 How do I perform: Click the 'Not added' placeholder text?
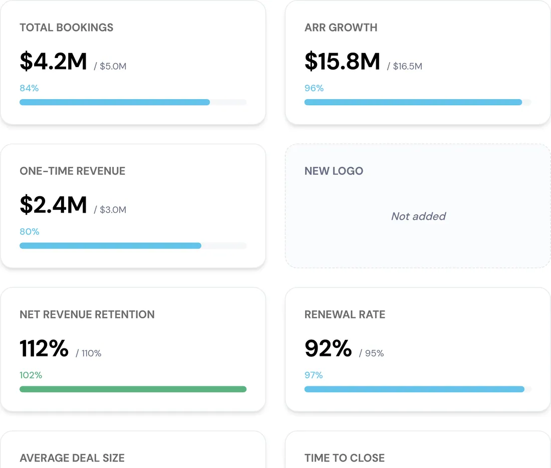coord(419,216)
